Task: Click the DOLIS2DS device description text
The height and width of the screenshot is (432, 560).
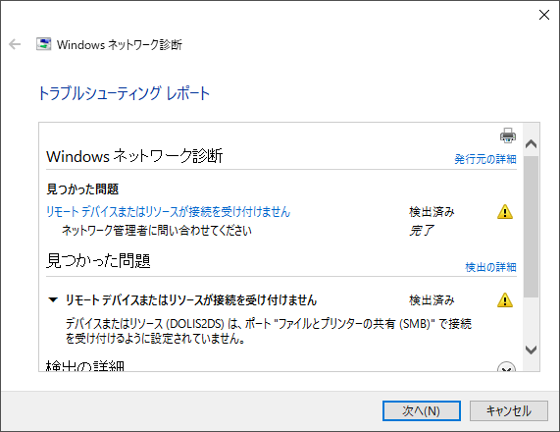Action: (268, 331)
